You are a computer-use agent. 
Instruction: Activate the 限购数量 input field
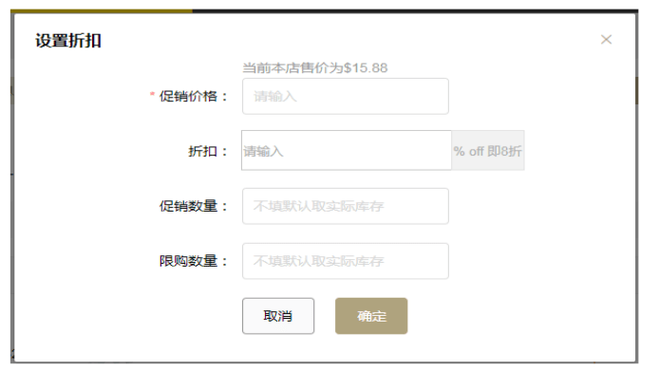[x=346, y=261]
